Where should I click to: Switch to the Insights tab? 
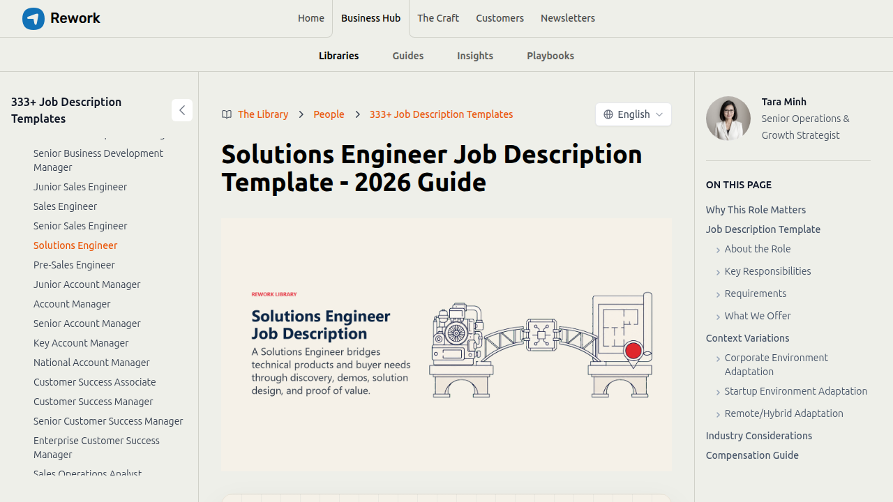[475, 56]
